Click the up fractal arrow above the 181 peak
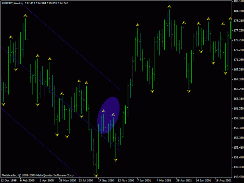244x183 pixels. tap(169, 6)
